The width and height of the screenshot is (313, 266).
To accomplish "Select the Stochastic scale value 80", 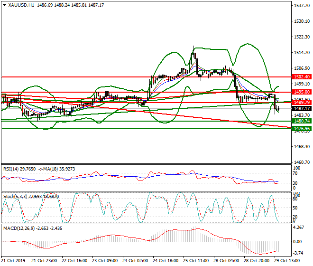I will (295, 199).
